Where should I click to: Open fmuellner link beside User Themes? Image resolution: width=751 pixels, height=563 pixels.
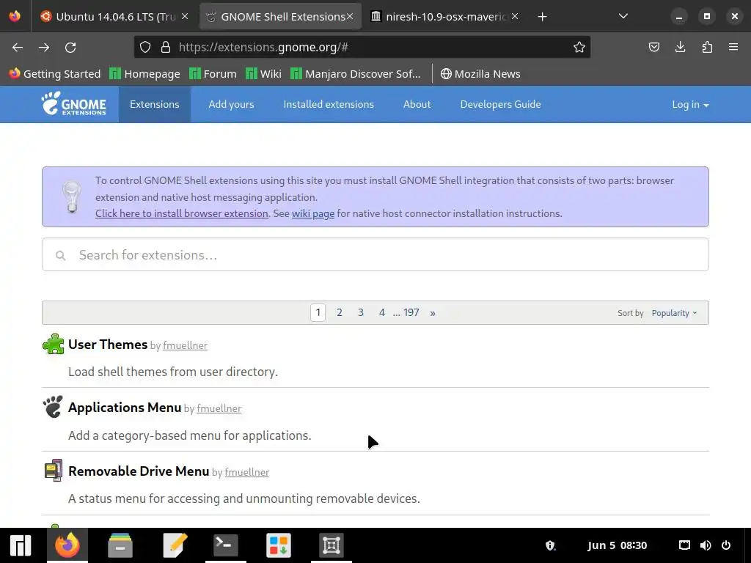click(185, 346)
